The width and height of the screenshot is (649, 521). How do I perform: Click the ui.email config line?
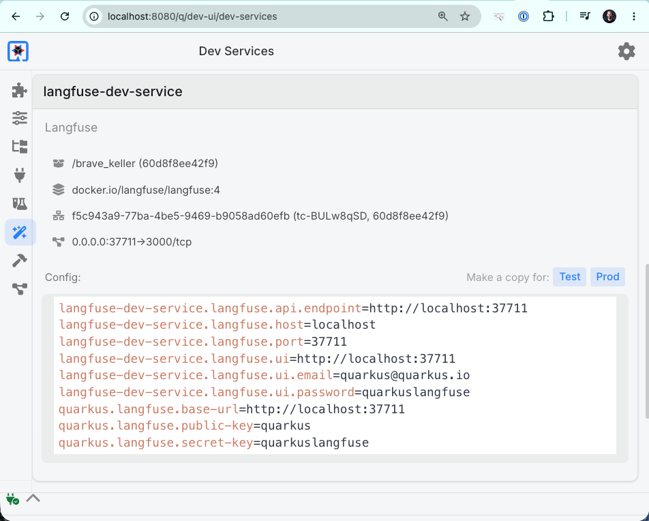pyautogui.click(x=264, y=375)
